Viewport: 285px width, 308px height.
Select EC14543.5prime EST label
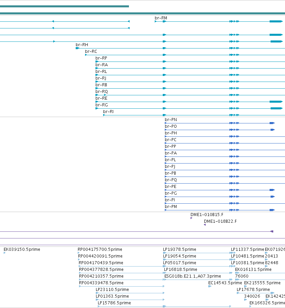(x=225, y=283)
